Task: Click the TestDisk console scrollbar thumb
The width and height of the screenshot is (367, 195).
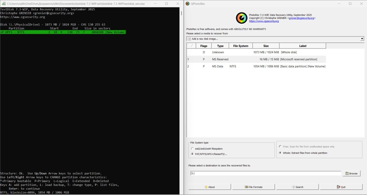Action: tap(181, 13)
